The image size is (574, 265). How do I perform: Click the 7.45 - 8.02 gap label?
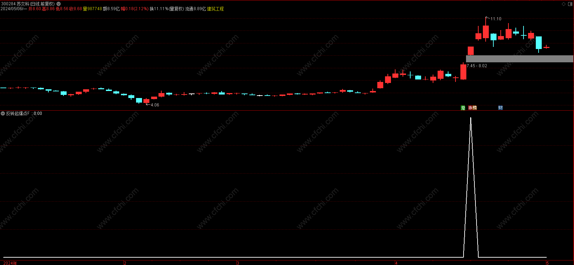pos(477,66)
